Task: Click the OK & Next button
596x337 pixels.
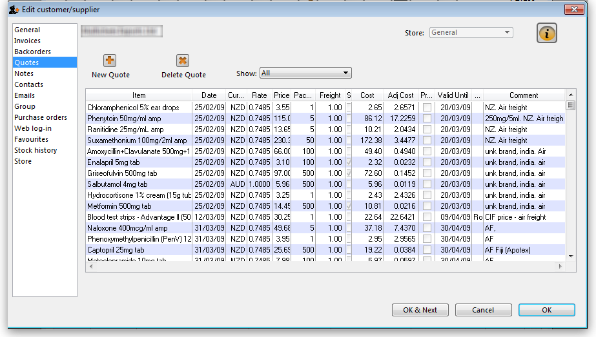Action: tap(420, 310)
